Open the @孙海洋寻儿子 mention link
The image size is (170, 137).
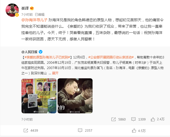click(34, 20)
